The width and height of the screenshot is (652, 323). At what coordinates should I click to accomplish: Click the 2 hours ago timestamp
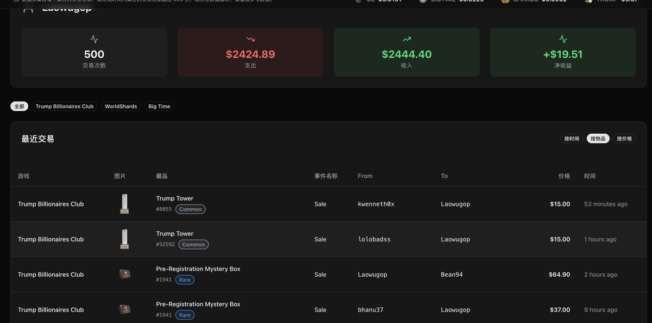(600, 275)
